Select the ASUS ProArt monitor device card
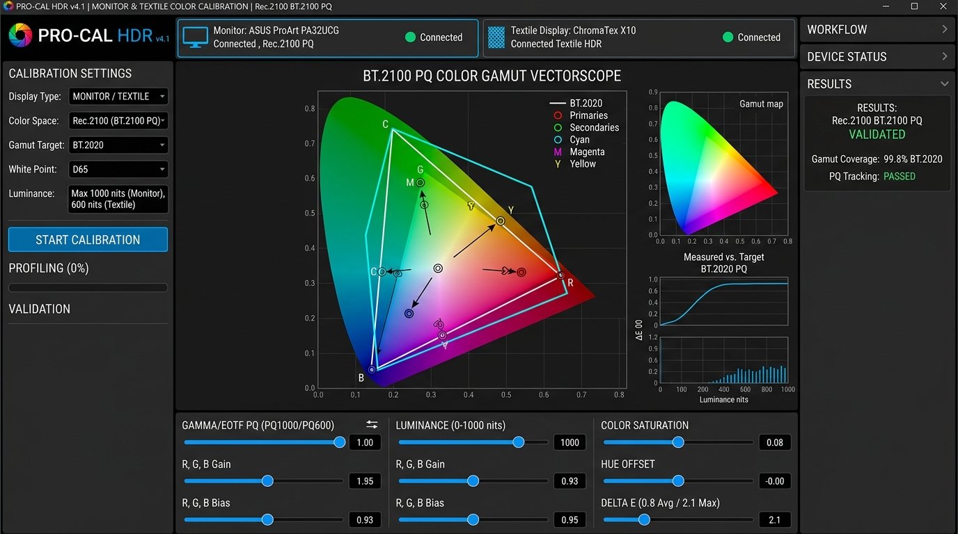Screen dimensions: 958x534 (328, 38)
